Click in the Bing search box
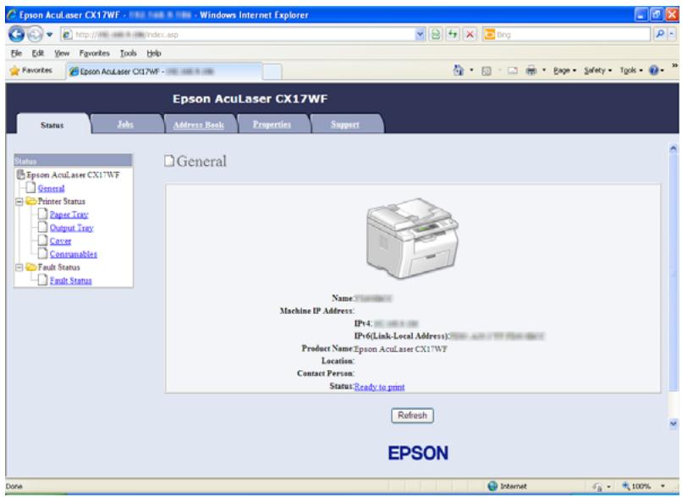The width and height of the screenshot is (682, 497). pyautogui.click(x=567, y=35)
